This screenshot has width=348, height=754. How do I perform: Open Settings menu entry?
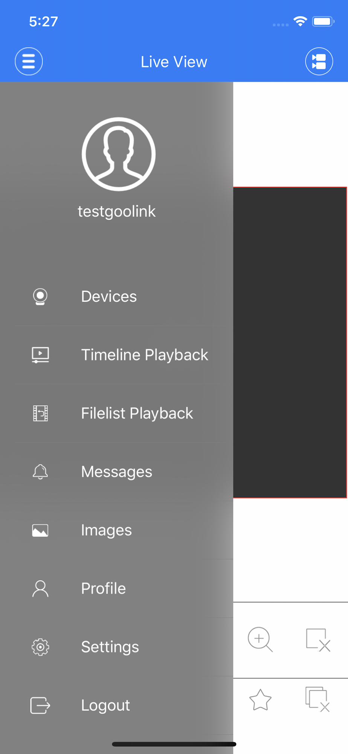pyautogui.click(x=110, y=647)
